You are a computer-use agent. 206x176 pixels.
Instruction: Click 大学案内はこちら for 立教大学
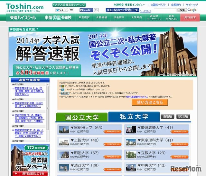pyautogui.click(x=180, y=157)
